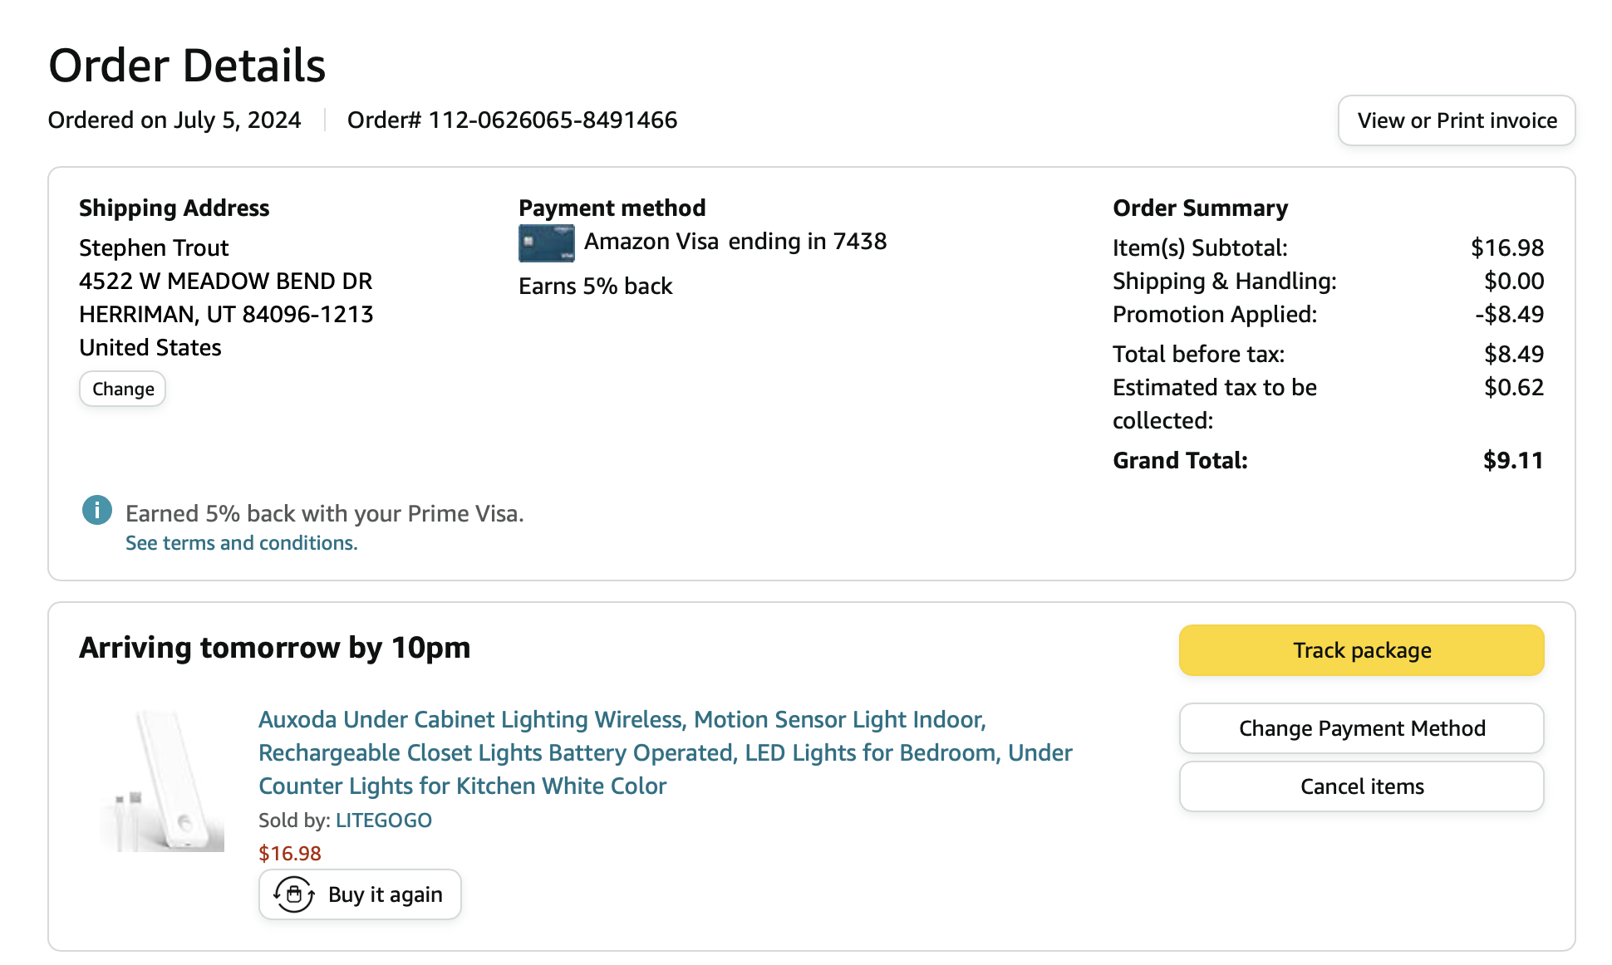The width and height of the screenshot is (1612, 965).
Task: Click the $16.98 item price
Action: [290, 853]
